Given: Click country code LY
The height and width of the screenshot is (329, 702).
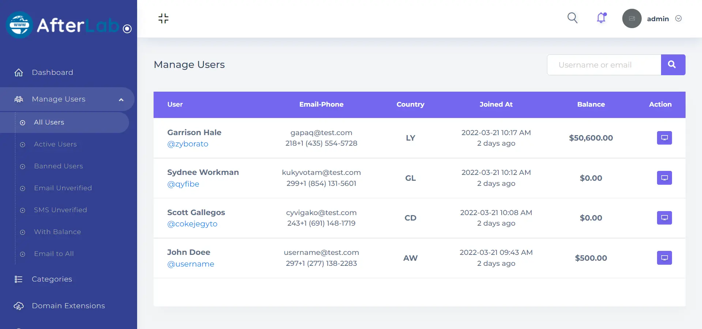Looking at the screenshot, I should coord(410,138).
